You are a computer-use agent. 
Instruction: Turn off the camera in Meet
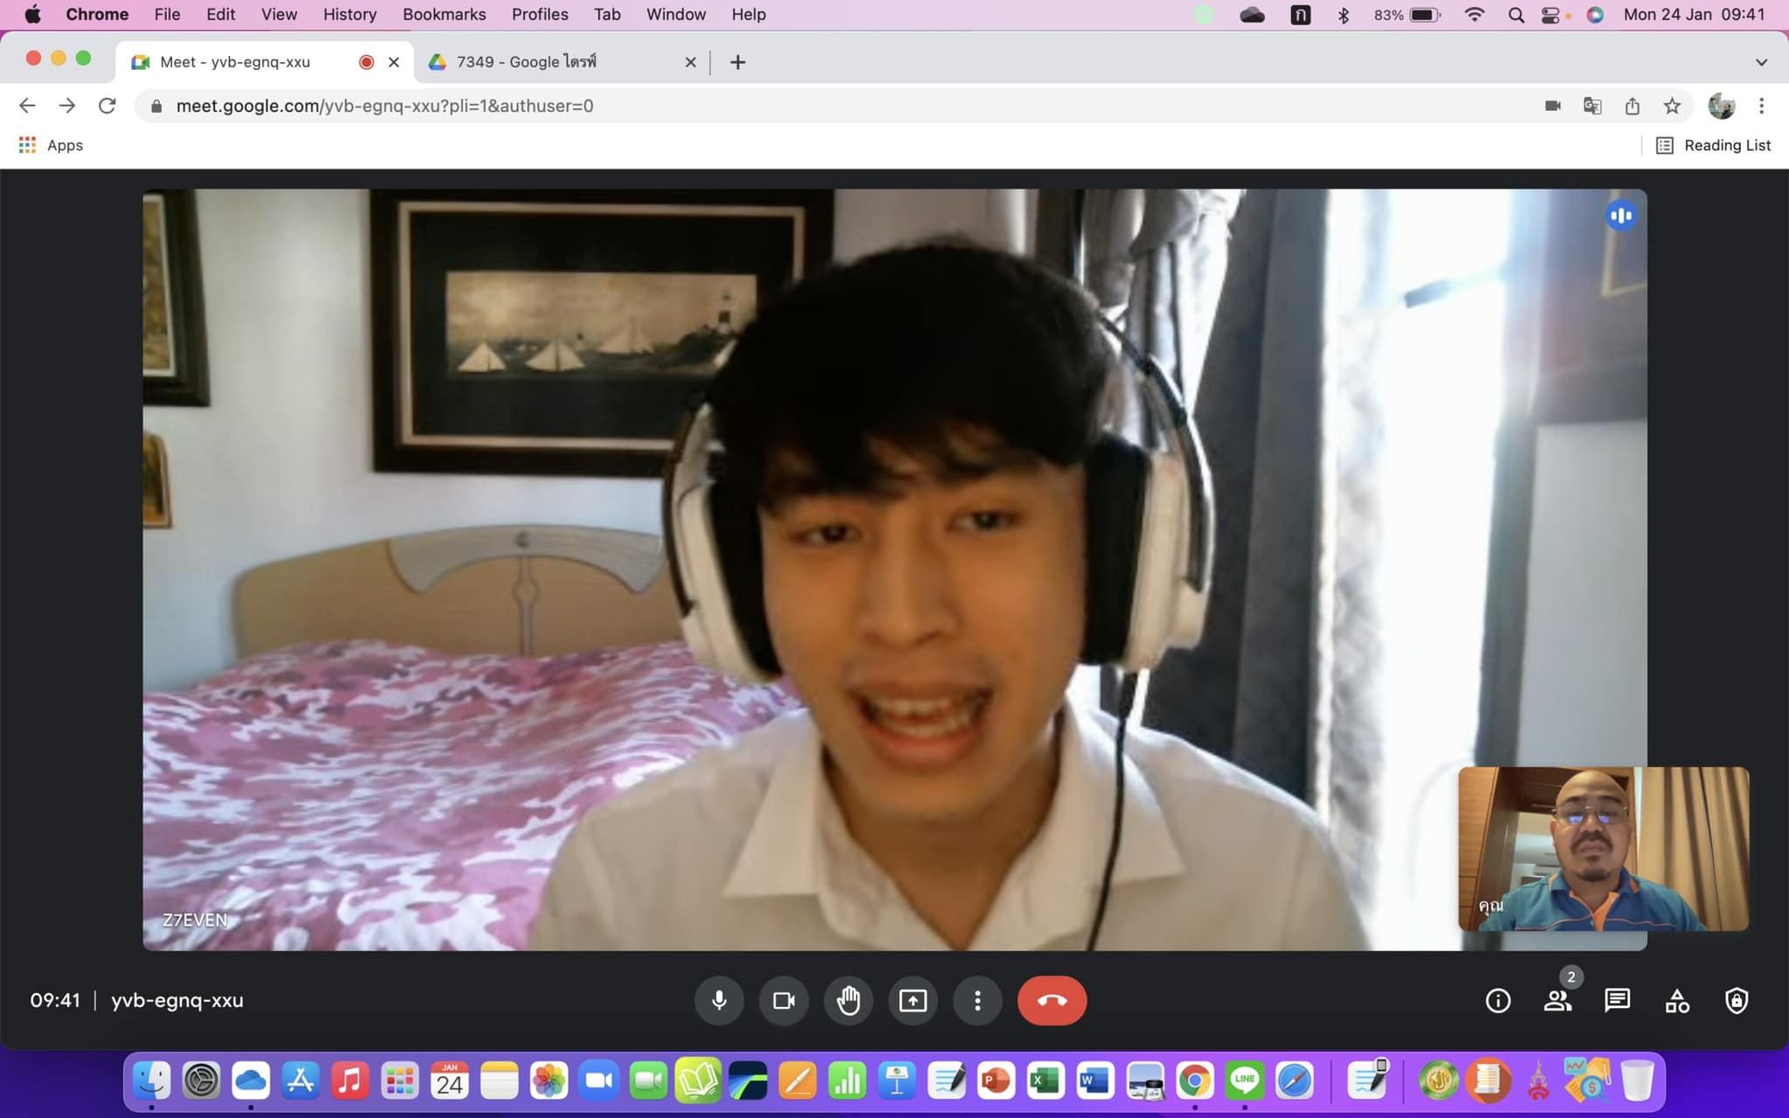[x=784, y=1000]
